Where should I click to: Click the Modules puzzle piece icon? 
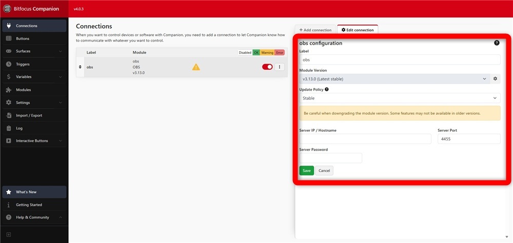point(9,90)
